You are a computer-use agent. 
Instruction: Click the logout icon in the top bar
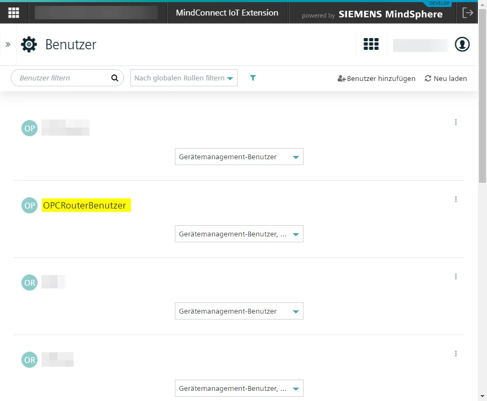pyautogui.click(x=468, y=13)
